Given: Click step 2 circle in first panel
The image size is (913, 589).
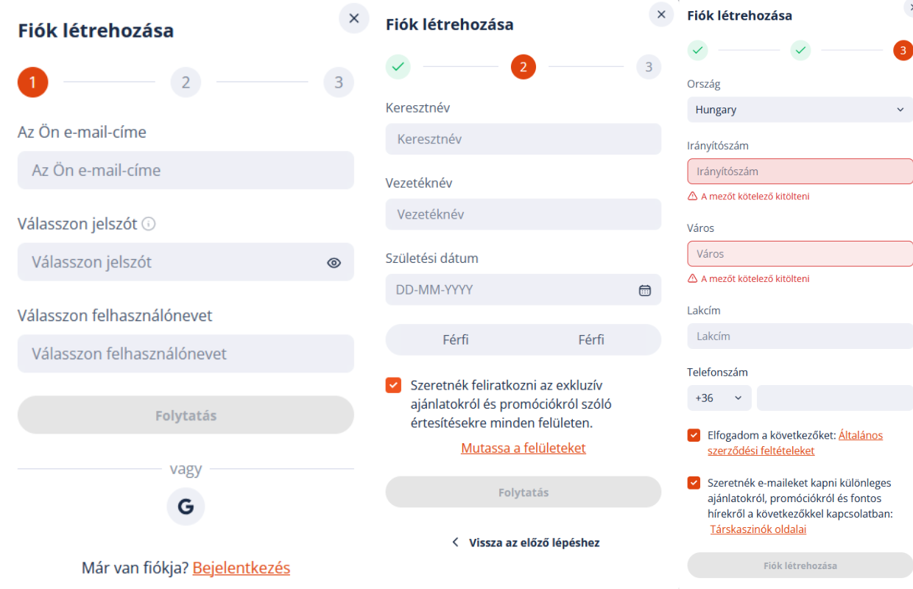Looking at the screenshot, I should pos(186,82).
